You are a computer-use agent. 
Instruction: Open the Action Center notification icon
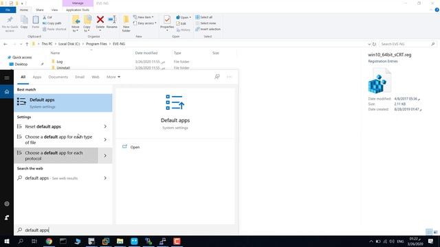[431, 241]
